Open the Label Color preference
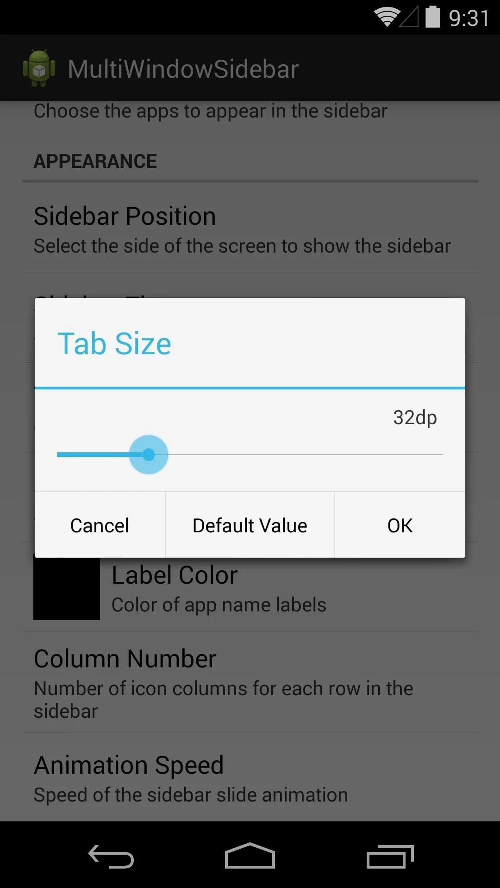Image resolution: width=500 pixels, height=888 pixels. pyautogui.click(x=250, y=587)
